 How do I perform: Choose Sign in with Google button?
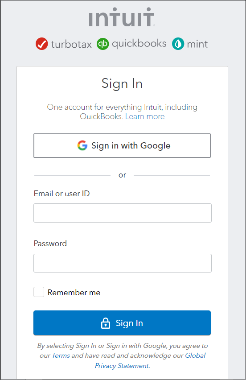tap(122, 145)
